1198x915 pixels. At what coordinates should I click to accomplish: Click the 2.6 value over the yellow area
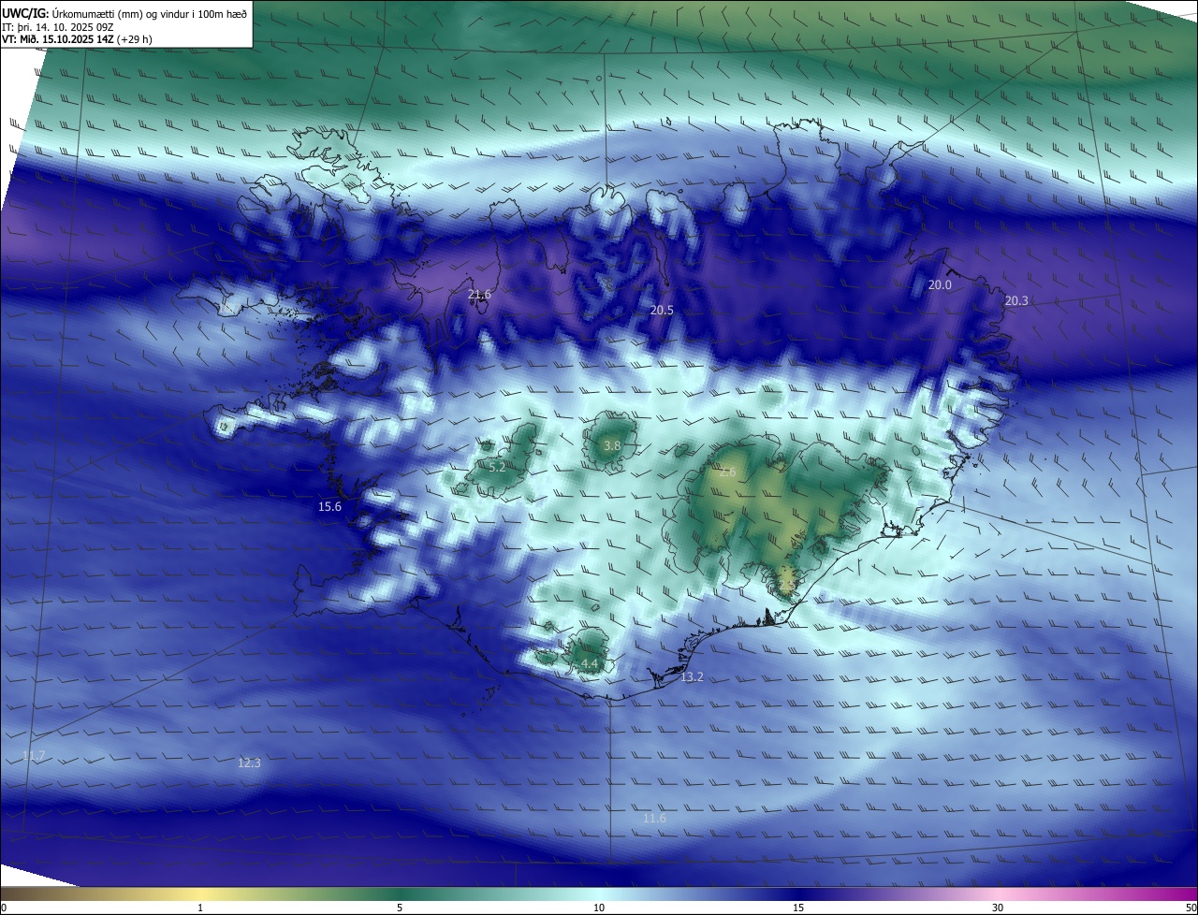click(726, 472)
